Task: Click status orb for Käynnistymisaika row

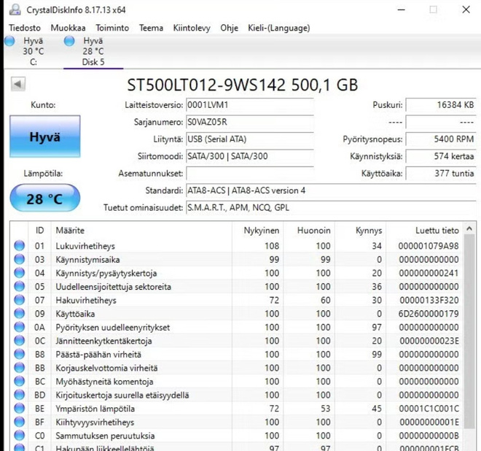Action: pos(20,259)
